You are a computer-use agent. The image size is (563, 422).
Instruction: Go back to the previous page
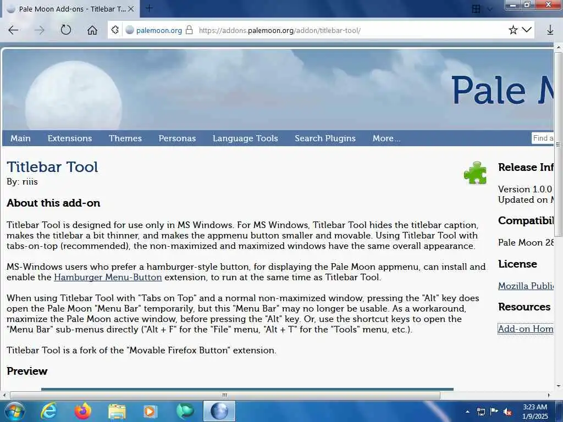point(13,30)
